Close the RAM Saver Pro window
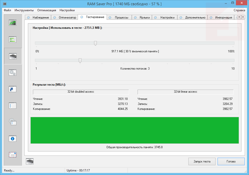 point(242,3)
